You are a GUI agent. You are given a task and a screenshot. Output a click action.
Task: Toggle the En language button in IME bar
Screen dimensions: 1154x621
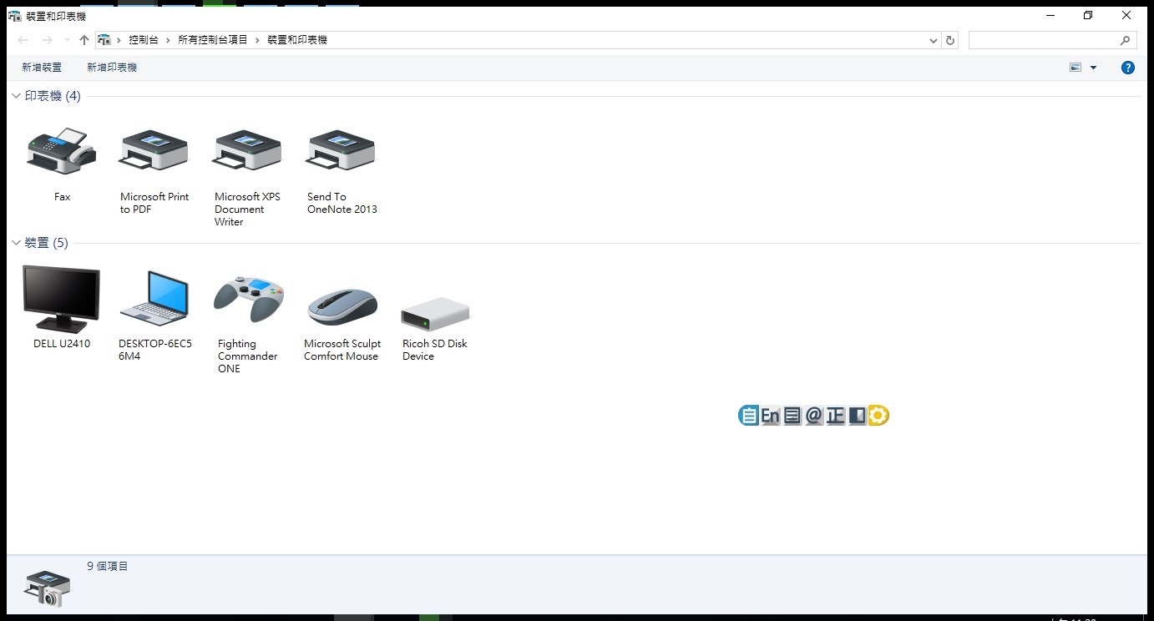[x=770, y=416]
